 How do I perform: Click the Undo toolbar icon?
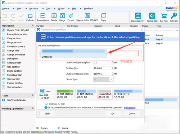click(x=5, y=16)
